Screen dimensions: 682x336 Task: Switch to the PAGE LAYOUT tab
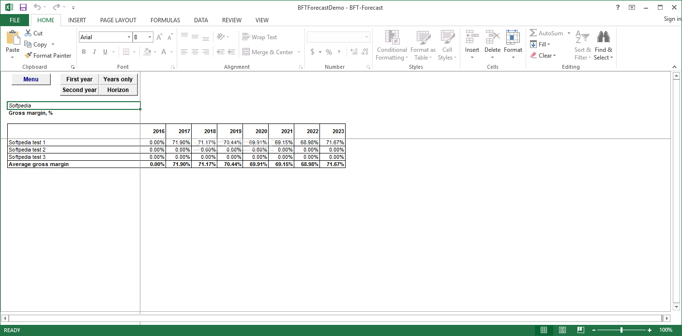point(118,20)
